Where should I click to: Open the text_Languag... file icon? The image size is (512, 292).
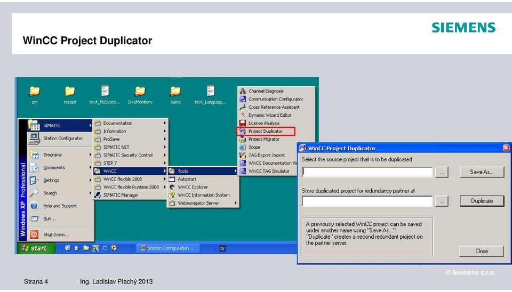tap(211, 91)
